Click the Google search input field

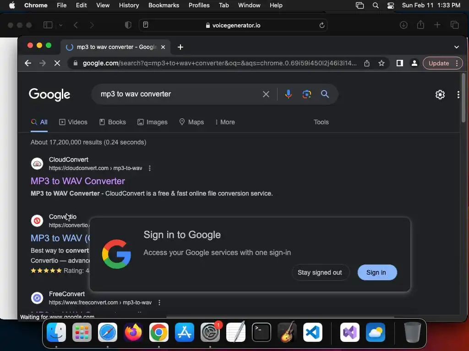click(x=180, y=94)
